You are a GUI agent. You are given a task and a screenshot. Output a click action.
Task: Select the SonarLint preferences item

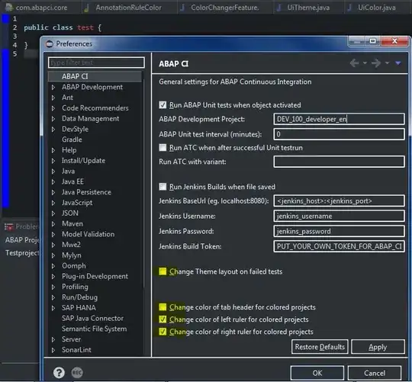point(76,350)
